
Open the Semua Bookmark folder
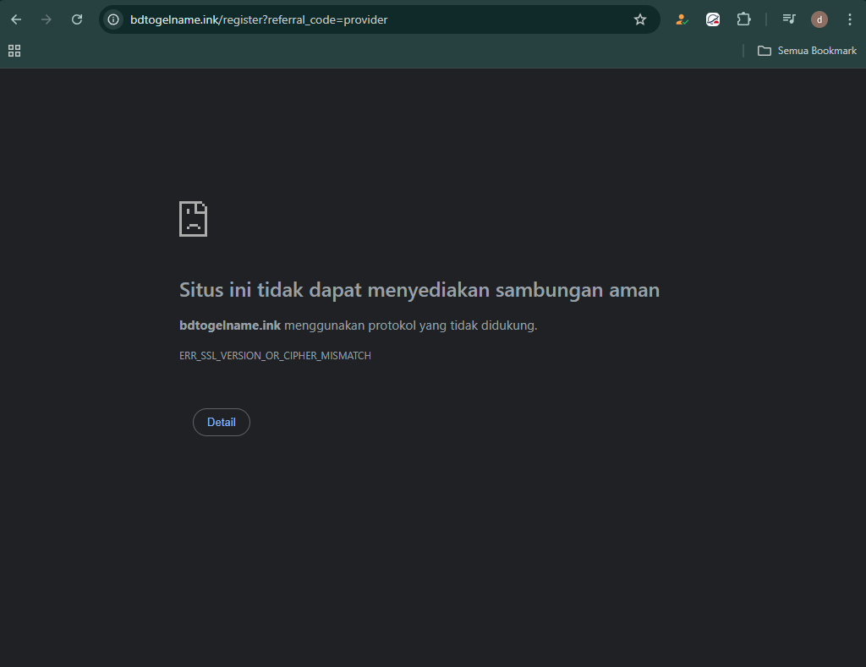coord(807,51)
